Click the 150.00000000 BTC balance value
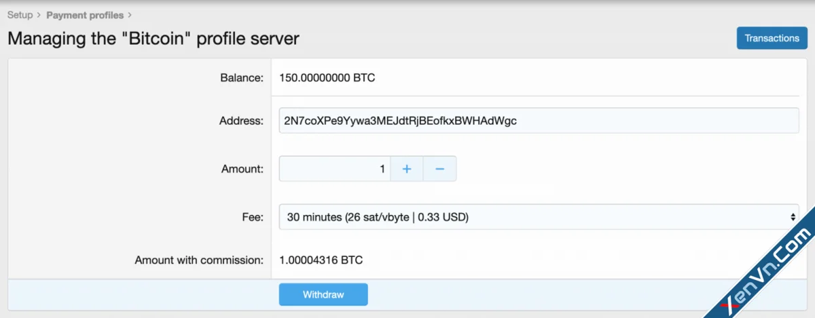The height and width of the screenshot is (318, 815). coord(327,77)
